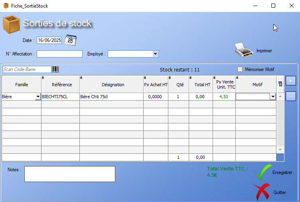Screen dimensions: 300x202
Task: Click the Quitter label
Action: click(x=280, y=192)
